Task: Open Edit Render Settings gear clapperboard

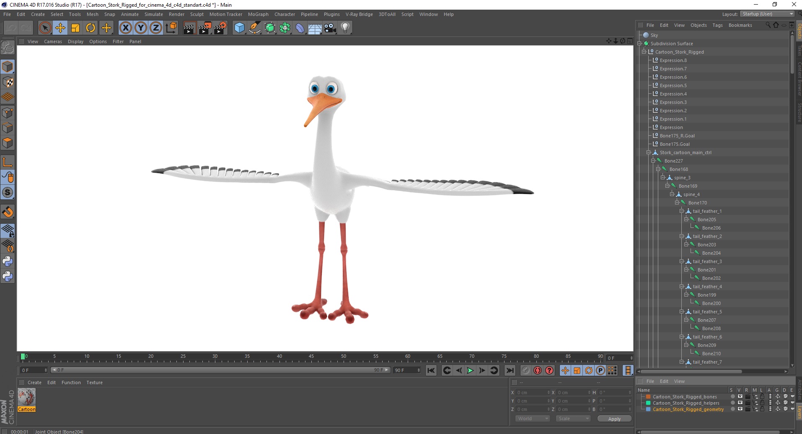Action: coord(220,28)
